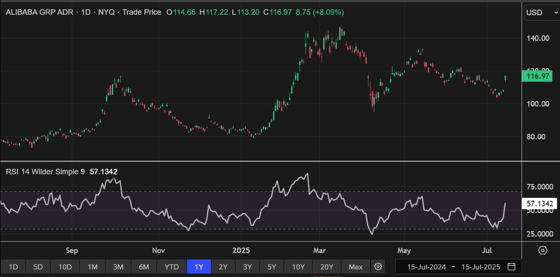This screenshot has width=560, height=277.
Task: Select the 6M time range
Action: tap(144, 267)
